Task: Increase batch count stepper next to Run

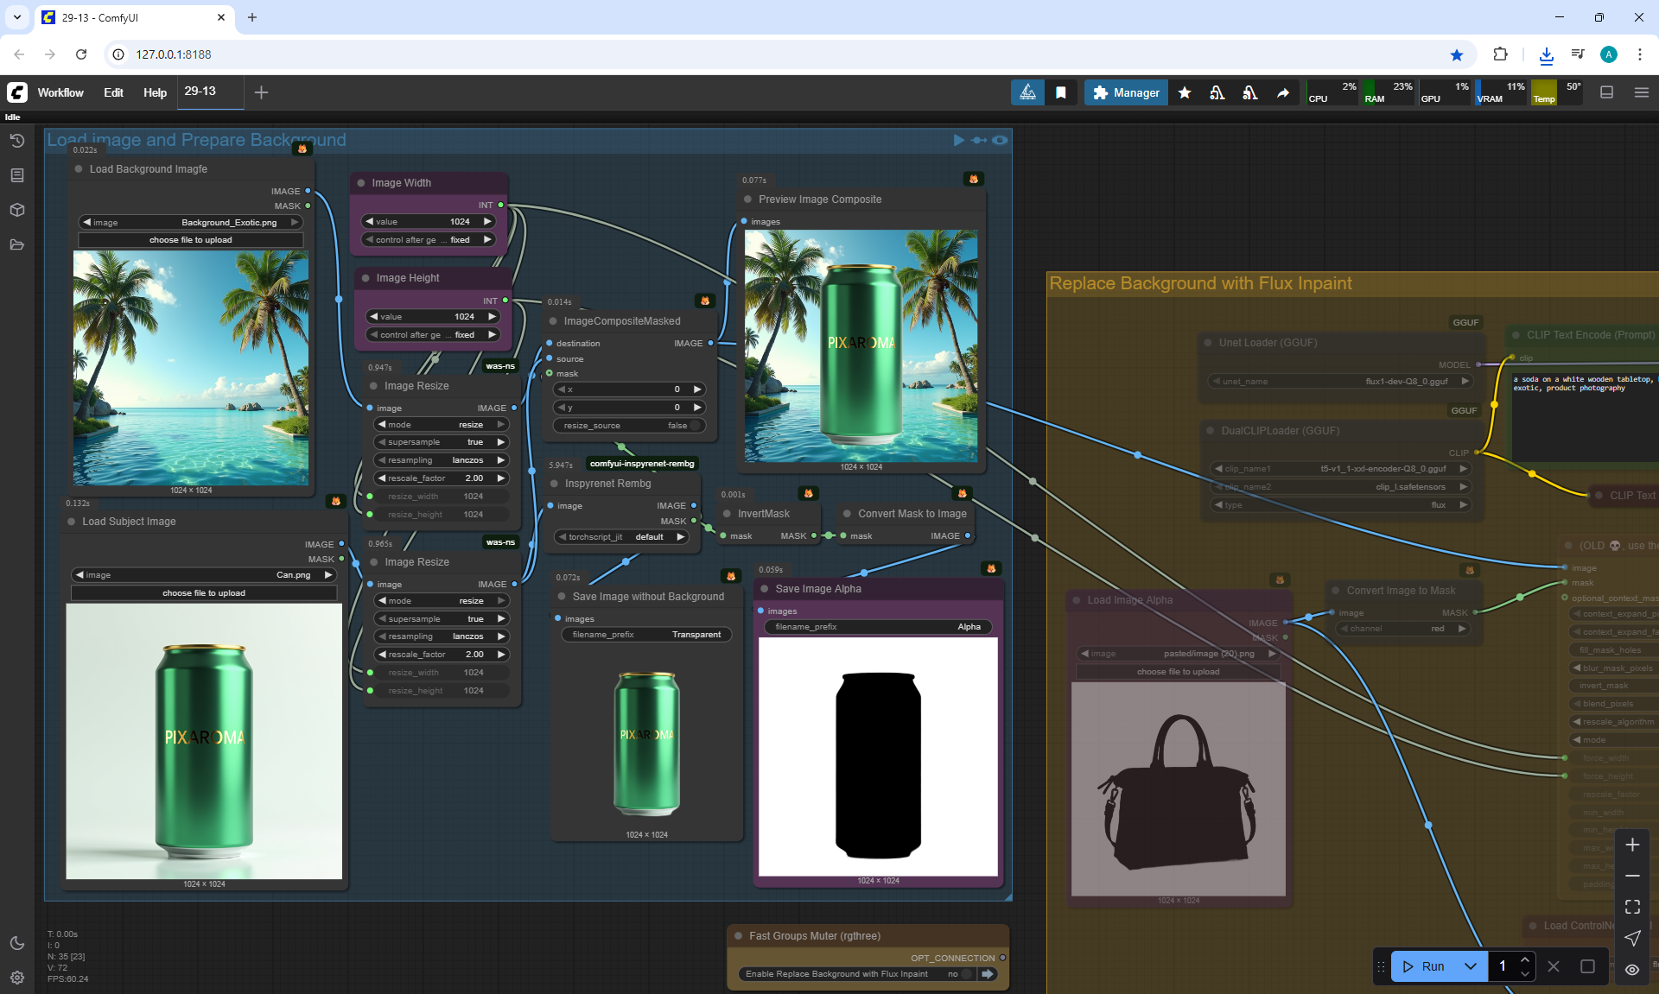Action: pyautogui.click(x=1525, y=959)
